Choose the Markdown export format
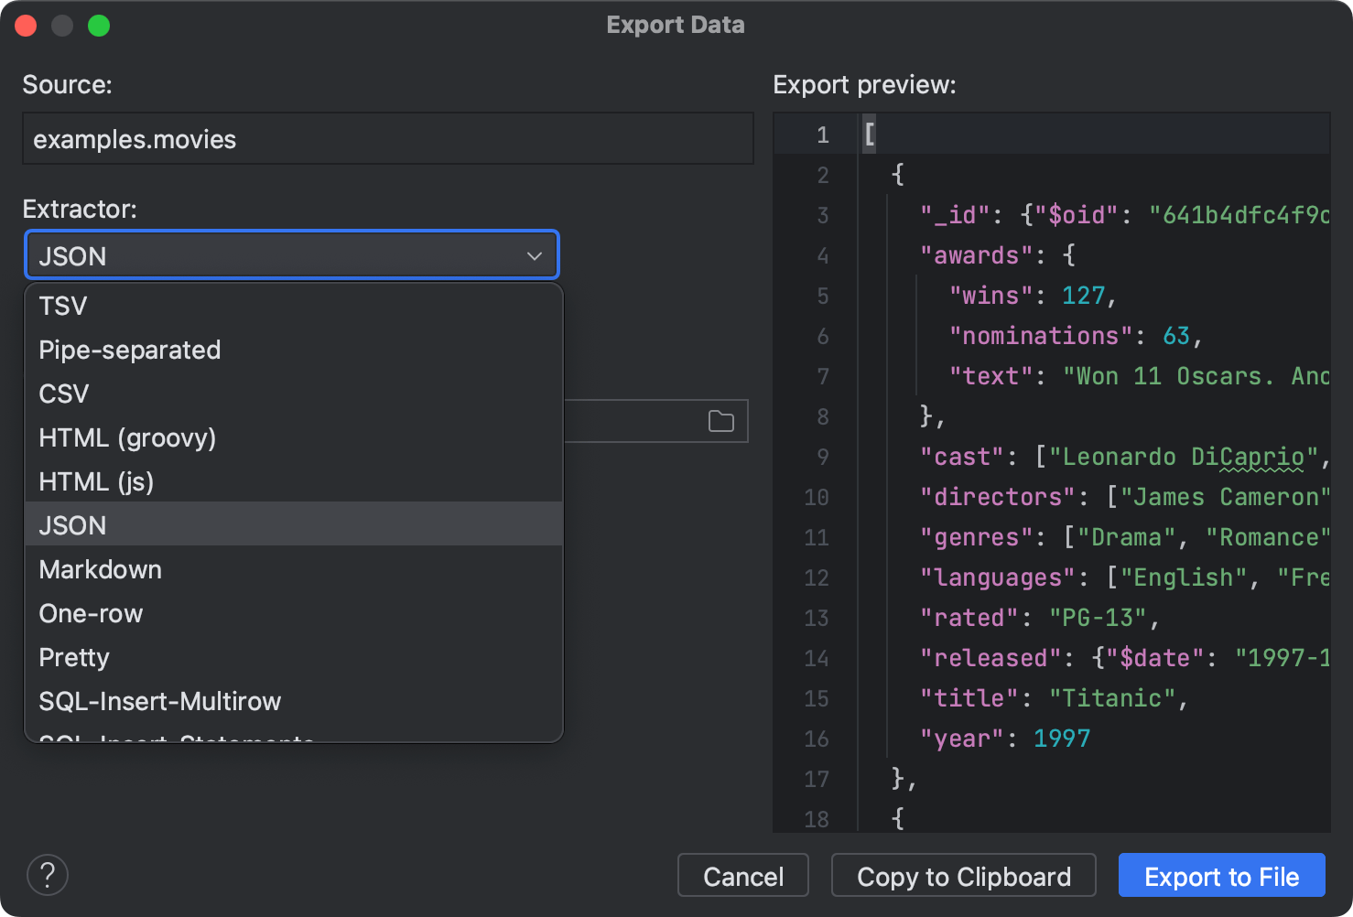1353x917 pixels. tap(100, 569)
